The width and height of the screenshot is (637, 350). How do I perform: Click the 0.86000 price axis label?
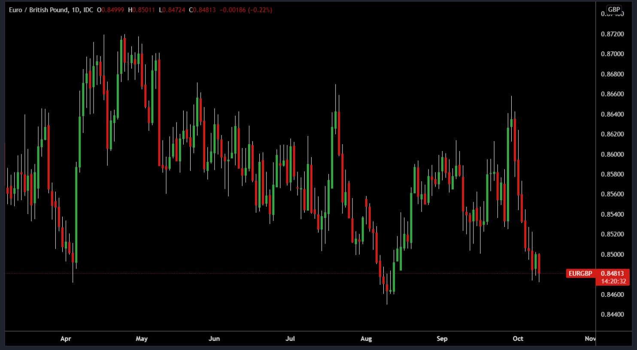pyautogui.click(x=613, y=154)
